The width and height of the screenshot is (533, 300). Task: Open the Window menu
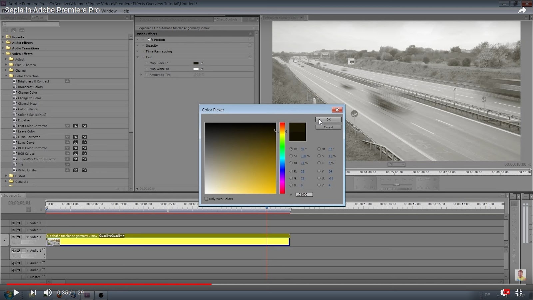109,11
